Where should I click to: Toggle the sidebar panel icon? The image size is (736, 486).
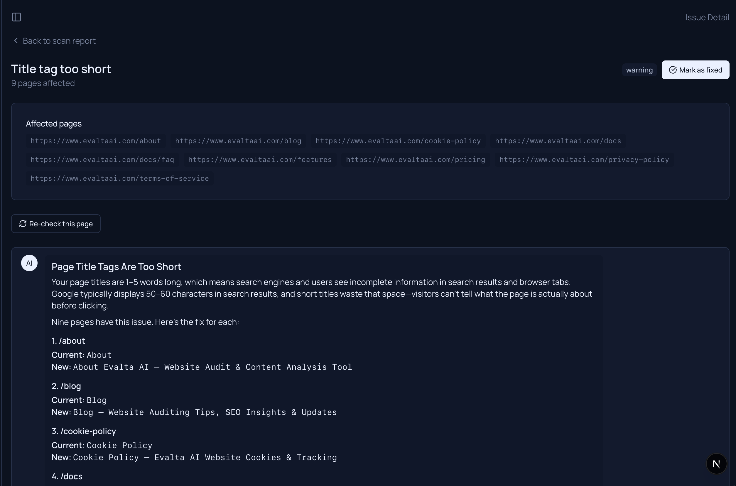[16, 17]
